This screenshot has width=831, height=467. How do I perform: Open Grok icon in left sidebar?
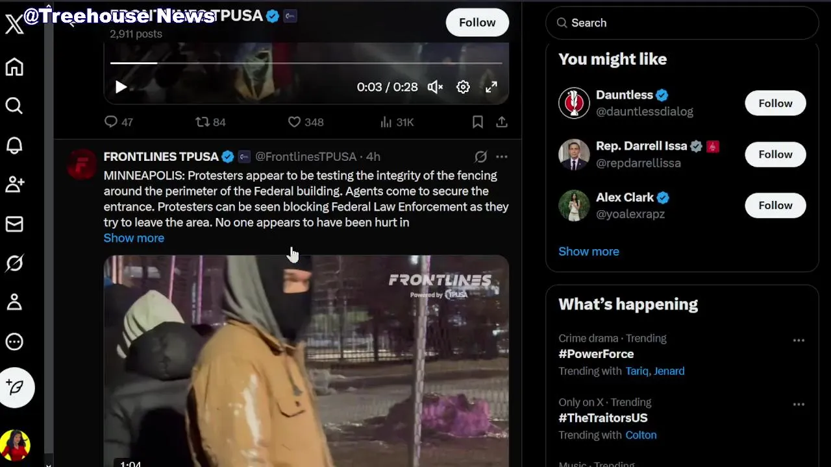click(x=14, y=263)
